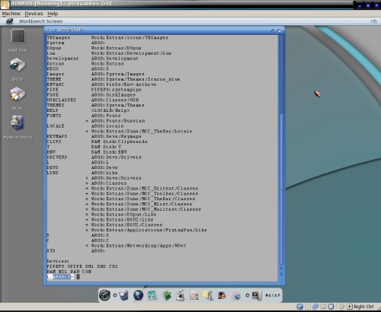Click the 'AROS:System/Themes/Icaros_blue' path text
381x312 pixels.
click(x=136, y=79)
